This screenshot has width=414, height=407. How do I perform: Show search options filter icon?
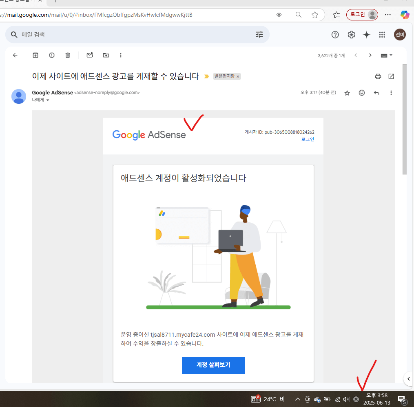pyautogui.click(x=259, y=34)
